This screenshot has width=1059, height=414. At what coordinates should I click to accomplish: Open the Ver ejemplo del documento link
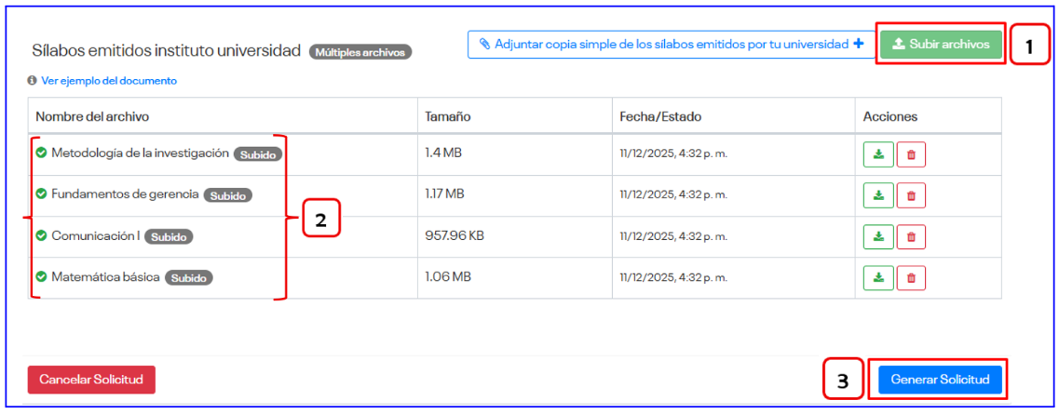click(108, 81)
